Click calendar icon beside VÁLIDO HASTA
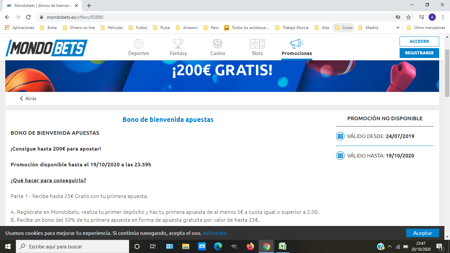Viewport: 450px width, 253px height. click(340, 155)
